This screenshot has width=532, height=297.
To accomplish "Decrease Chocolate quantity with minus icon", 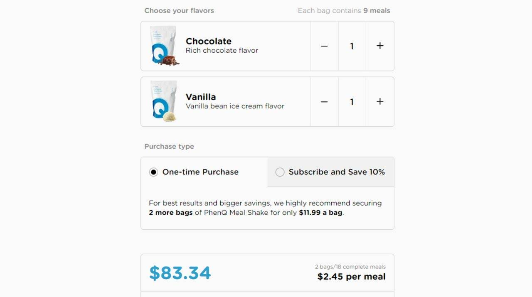I will pyautogui.click(x=324, y=46).
